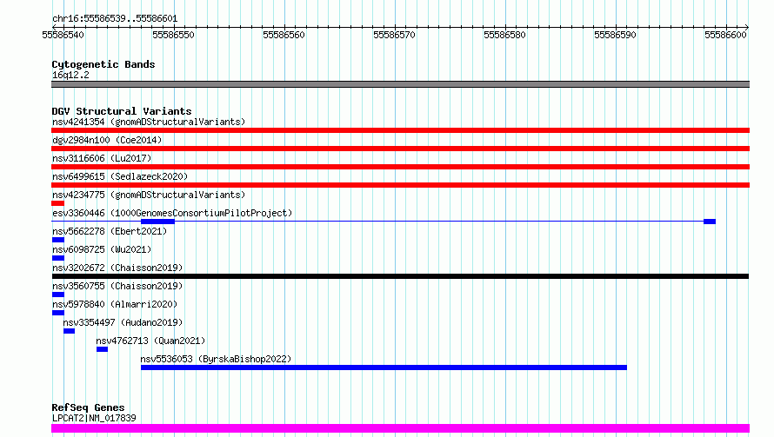Select the nsv3354497 (Audano2019) label
Screen dimensions: 774x437
(123, 322)
